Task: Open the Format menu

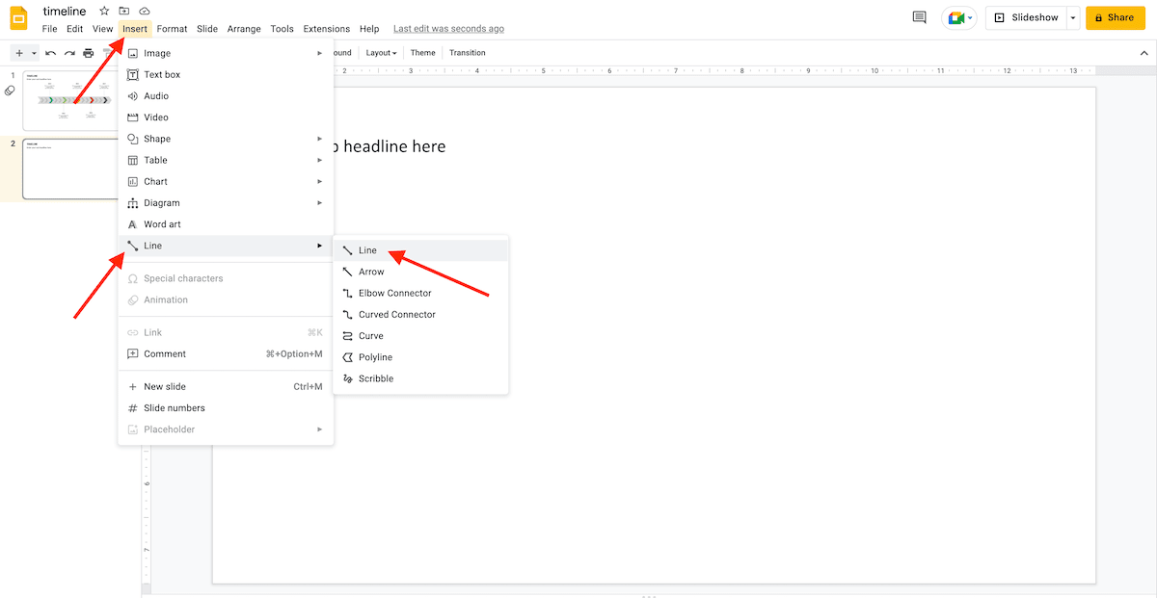Action: [x=173, y=29]
